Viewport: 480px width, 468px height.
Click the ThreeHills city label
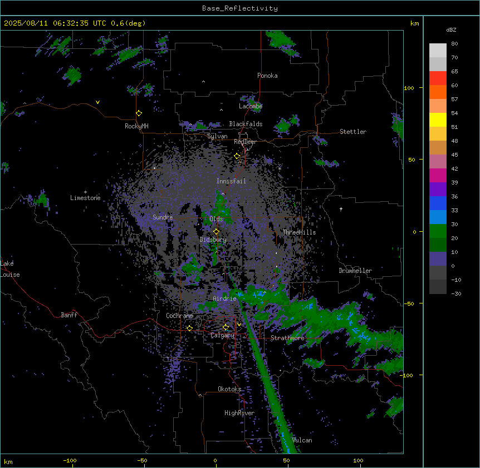pos(300,232)
